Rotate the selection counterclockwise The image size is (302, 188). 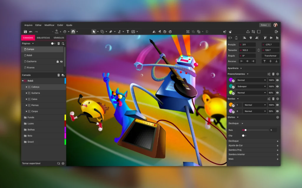165,31
